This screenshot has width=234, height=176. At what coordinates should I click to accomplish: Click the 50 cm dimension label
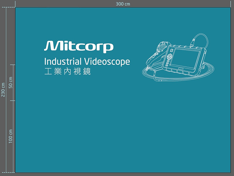[x=11, y=83]
